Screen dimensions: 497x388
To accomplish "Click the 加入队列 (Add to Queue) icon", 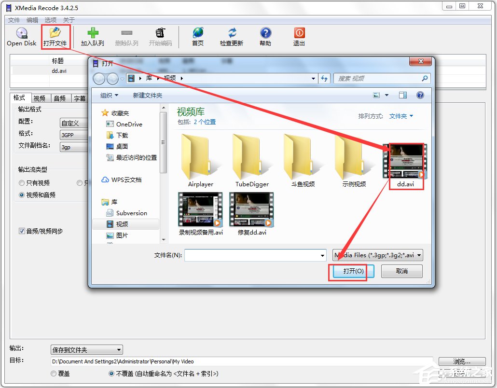I will click(x=92, y=36).
